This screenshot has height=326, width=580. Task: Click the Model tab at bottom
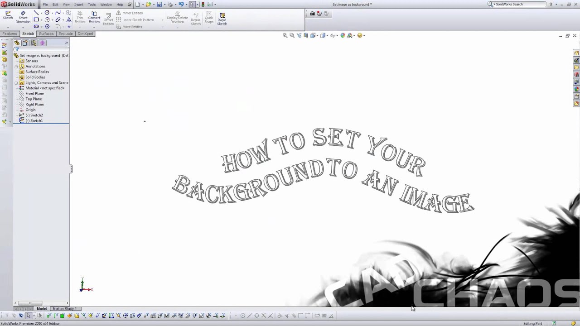click(x=42, y=309)
